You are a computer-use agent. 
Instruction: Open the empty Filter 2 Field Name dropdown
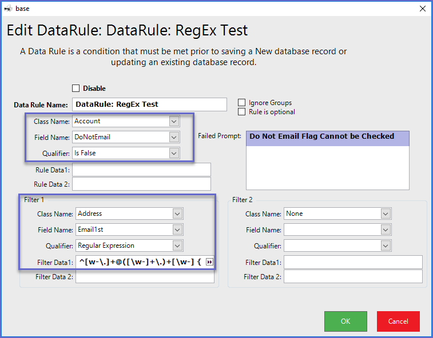pyautogui.click(x=386, y=230)
